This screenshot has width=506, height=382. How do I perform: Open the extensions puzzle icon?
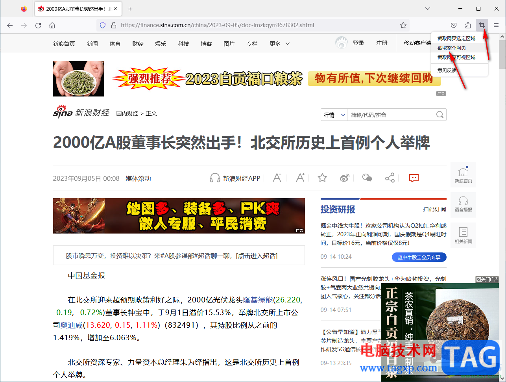[x=468, y=25]
